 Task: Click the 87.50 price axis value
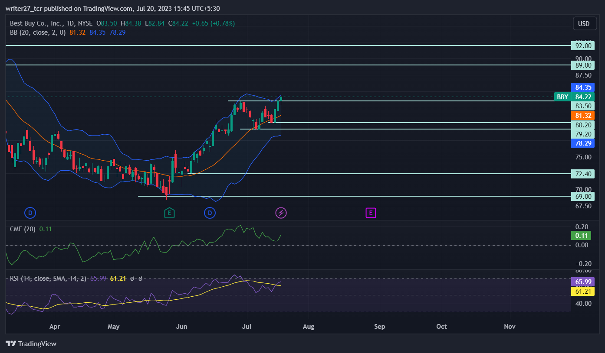[x=583, y=75]
